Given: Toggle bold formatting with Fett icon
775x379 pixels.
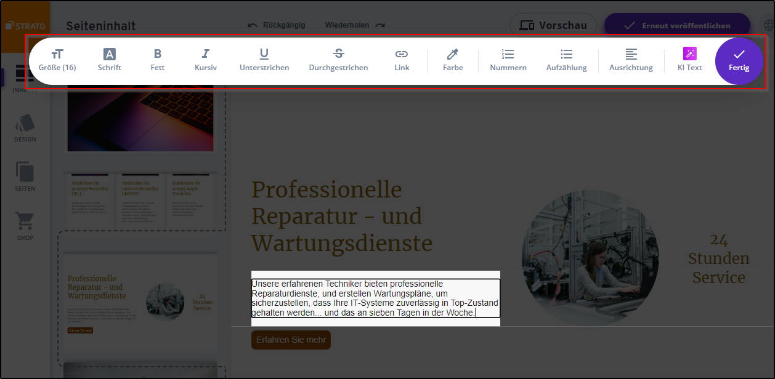Looking at the screenshot, I should [157, 60].
